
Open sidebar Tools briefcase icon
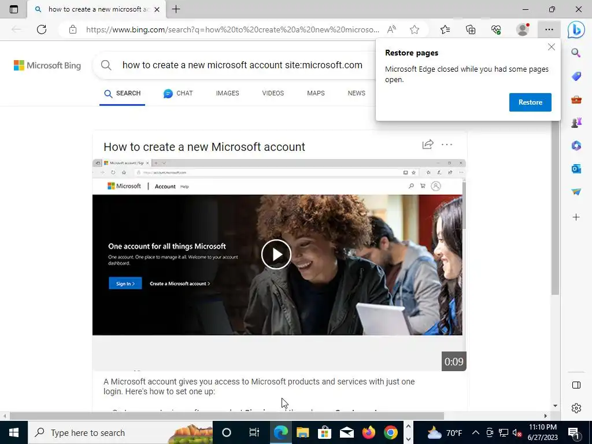(576, 99)
